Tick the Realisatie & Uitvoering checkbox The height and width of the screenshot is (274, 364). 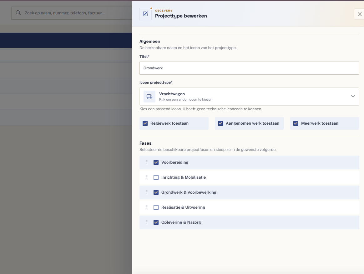(156, 207)
